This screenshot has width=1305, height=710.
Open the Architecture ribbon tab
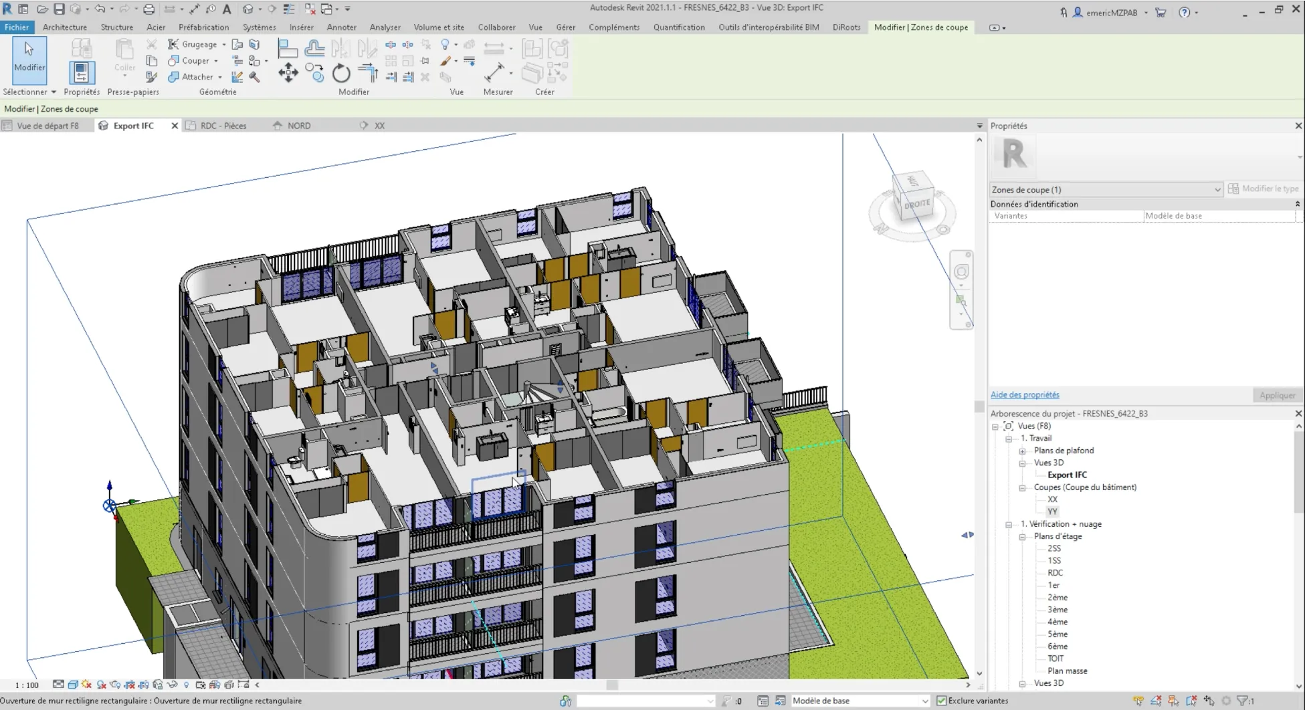pyautogui.click(x=65, y=27)
